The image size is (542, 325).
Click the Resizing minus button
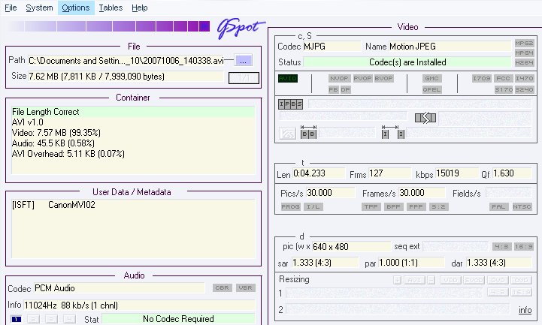[x=431, y=280]
